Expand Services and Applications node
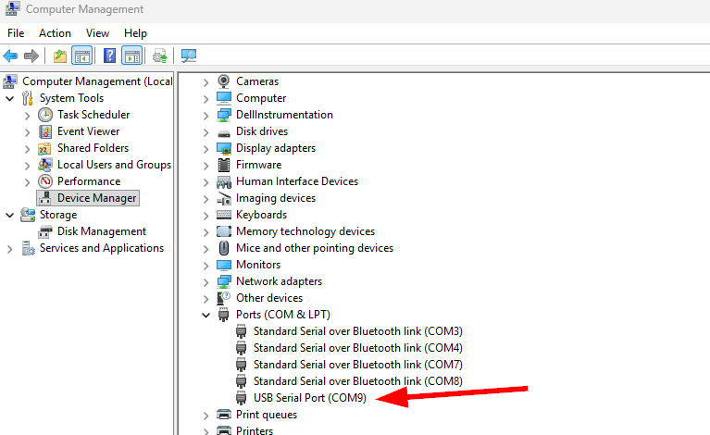 [x=9, y=249]
